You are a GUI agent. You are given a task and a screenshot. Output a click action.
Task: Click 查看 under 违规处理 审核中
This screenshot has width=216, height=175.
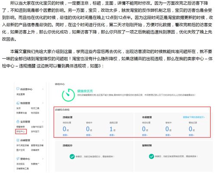89,135
